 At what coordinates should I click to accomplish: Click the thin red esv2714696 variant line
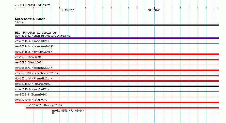click(117, 91)
